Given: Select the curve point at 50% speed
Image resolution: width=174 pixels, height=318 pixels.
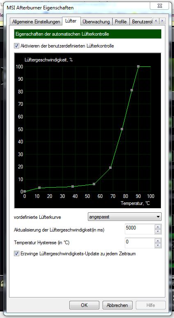Looking at the screenshot, I should [122, 129].
